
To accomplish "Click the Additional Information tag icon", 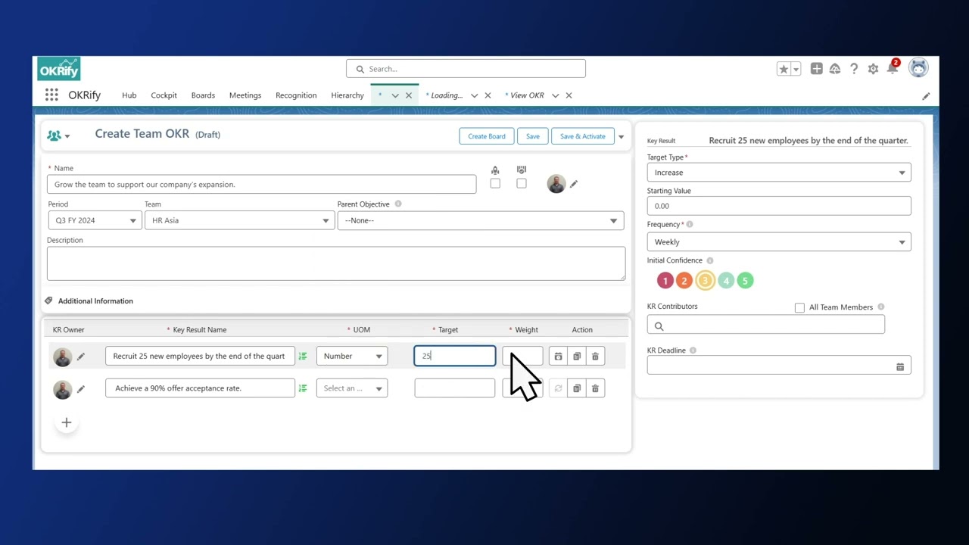I will (x=49, y=301).
